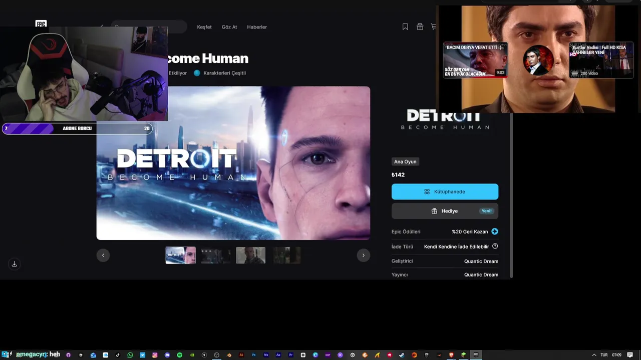641x360 pixels.
Task: Select the fourth screenshot thumbnail in carousel
Action: tap(287, 255)
